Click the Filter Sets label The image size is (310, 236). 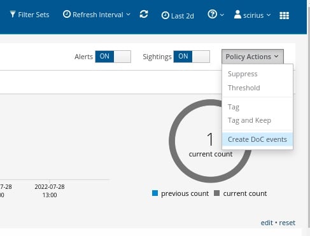tap(34, 15)
